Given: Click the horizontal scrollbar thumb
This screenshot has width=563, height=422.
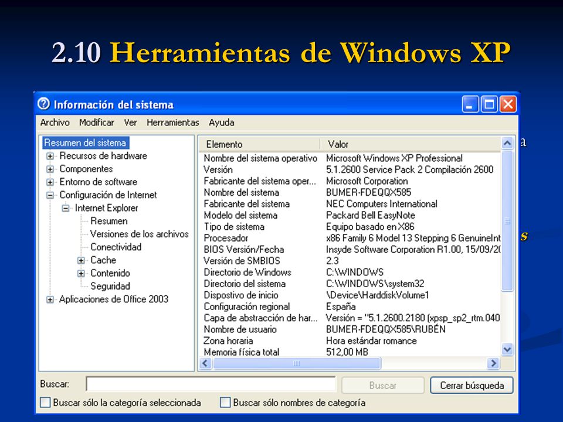Looking at the screenshot, I should pos(297,363).
